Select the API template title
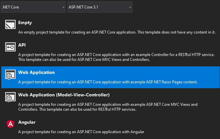220x139 pixels. (22, 45)
